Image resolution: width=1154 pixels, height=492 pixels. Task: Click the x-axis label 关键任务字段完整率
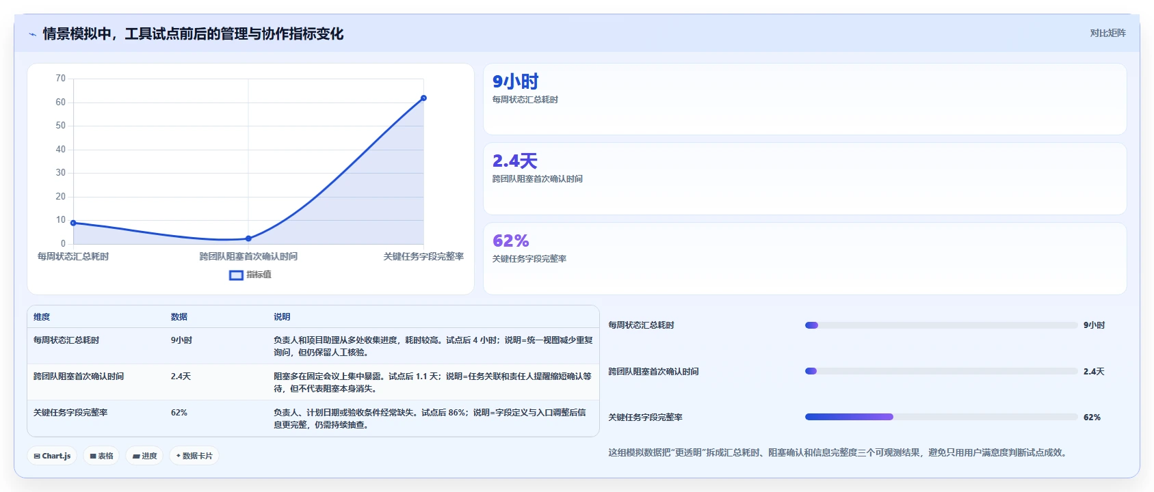coord(423,256)
